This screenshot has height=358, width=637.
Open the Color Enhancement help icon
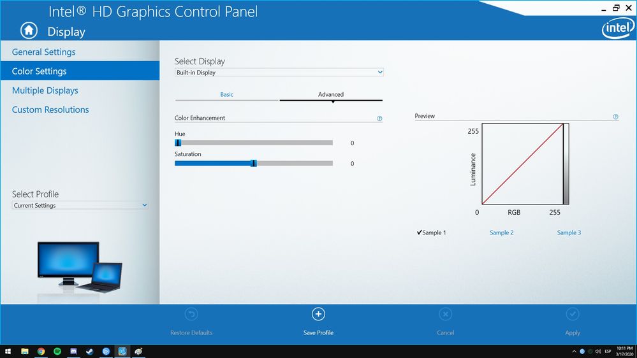tap(379, 118)
